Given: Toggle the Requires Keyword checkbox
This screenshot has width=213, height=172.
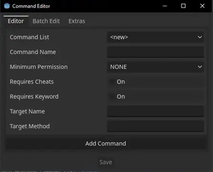Looking at the screenshot, I should (x=112, y=97).
